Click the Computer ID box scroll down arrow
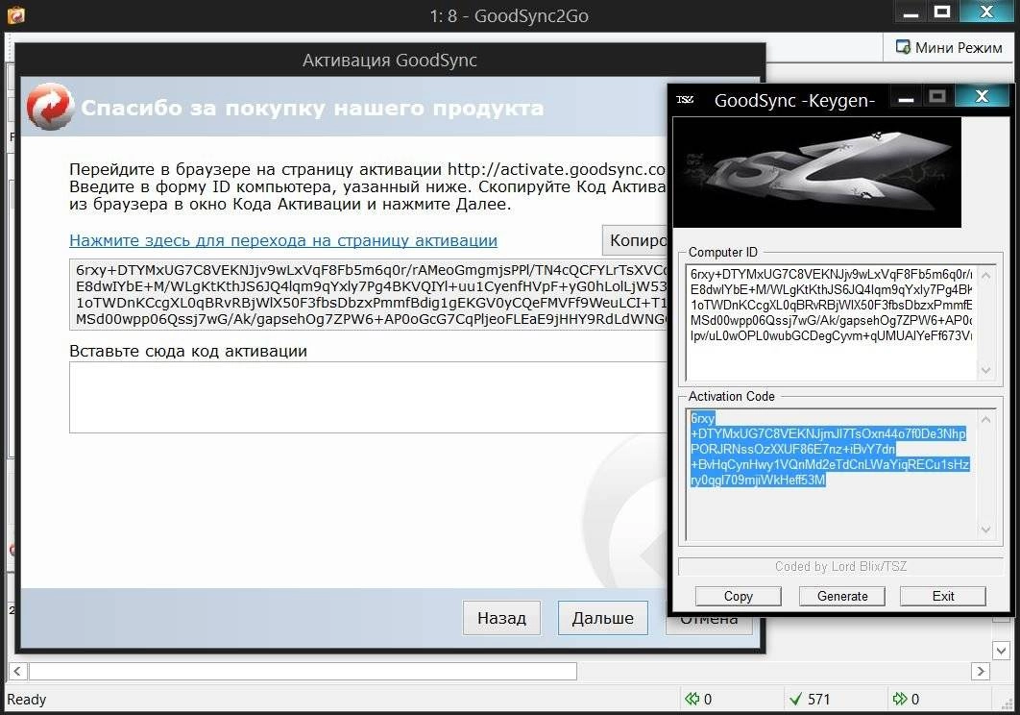The height and width of the screenshot is (715, 1020). (x=985, y=370)
